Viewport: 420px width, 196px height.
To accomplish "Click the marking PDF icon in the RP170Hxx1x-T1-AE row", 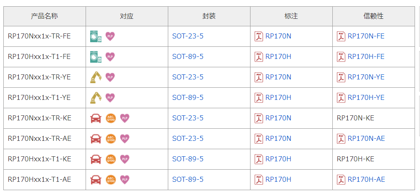I will point(259,180).
